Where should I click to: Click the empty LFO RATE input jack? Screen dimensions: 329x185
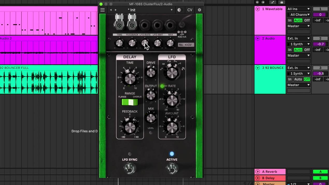[x=145, y=26]
